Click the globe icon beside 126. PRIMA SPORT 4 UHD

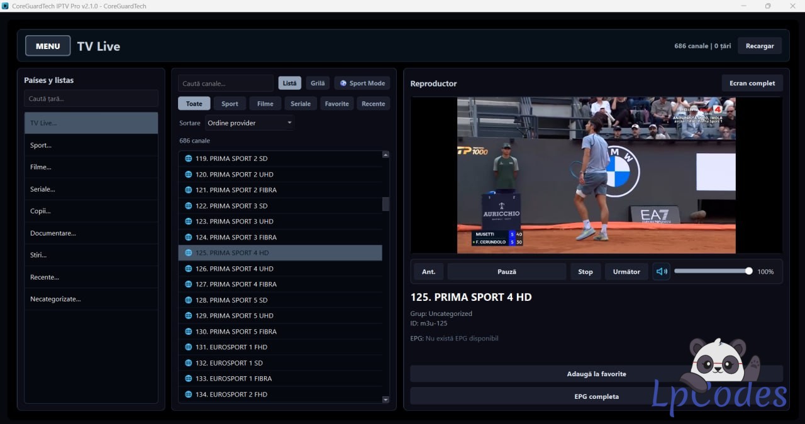click(x=188, y=268)
